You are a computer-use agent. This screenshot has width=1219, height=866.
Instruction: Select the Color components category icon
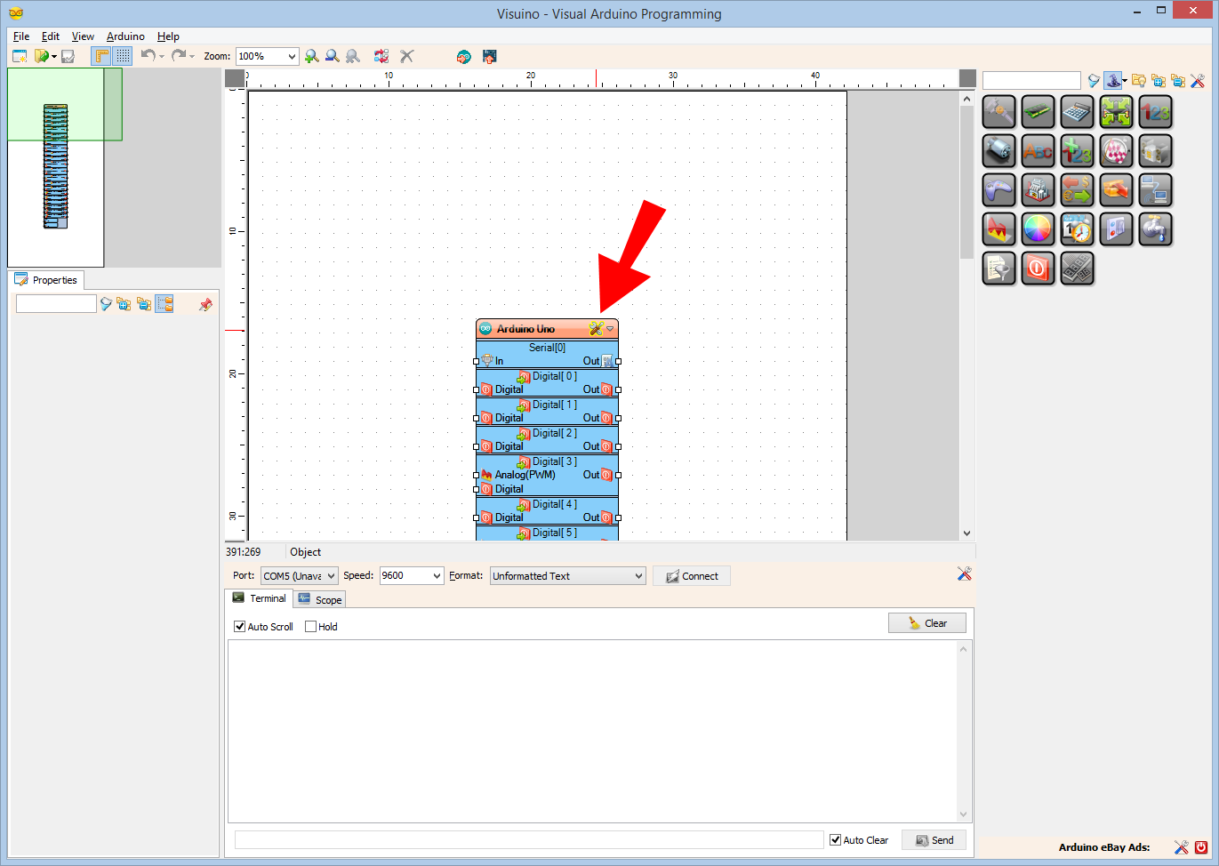pos(1039,229)
